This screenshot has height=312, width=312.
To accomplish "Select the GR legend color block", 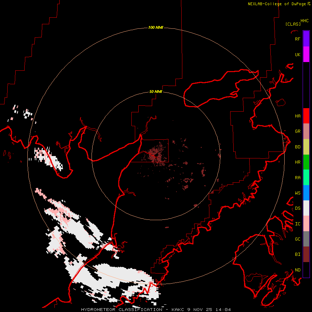I will (306, 131).
